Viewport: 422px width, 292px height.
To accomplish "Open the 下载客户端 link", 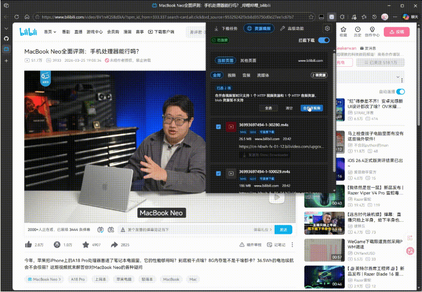I will (161, 32).
